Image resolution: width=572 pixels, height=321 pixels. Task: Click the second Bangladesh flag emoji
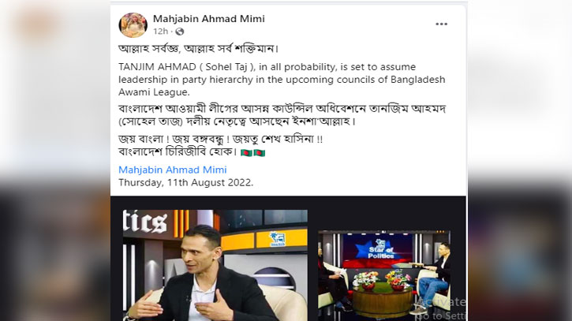tap(260, 153)
